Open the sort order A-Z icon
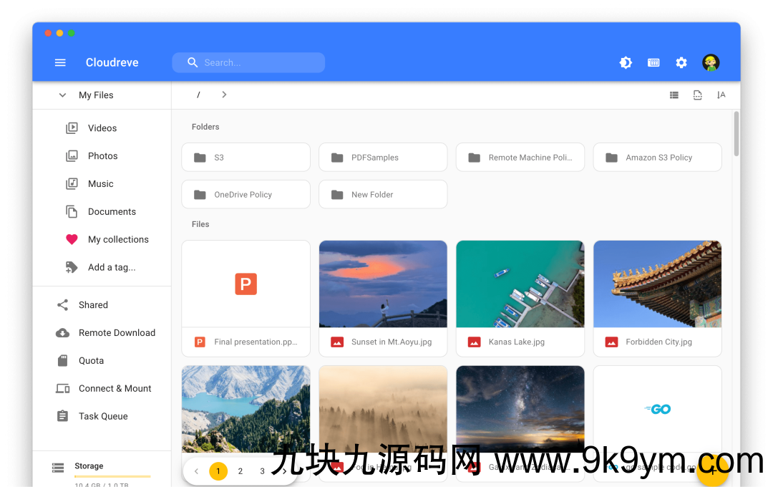The image size is (773, 487). click(x=721, y=95)
